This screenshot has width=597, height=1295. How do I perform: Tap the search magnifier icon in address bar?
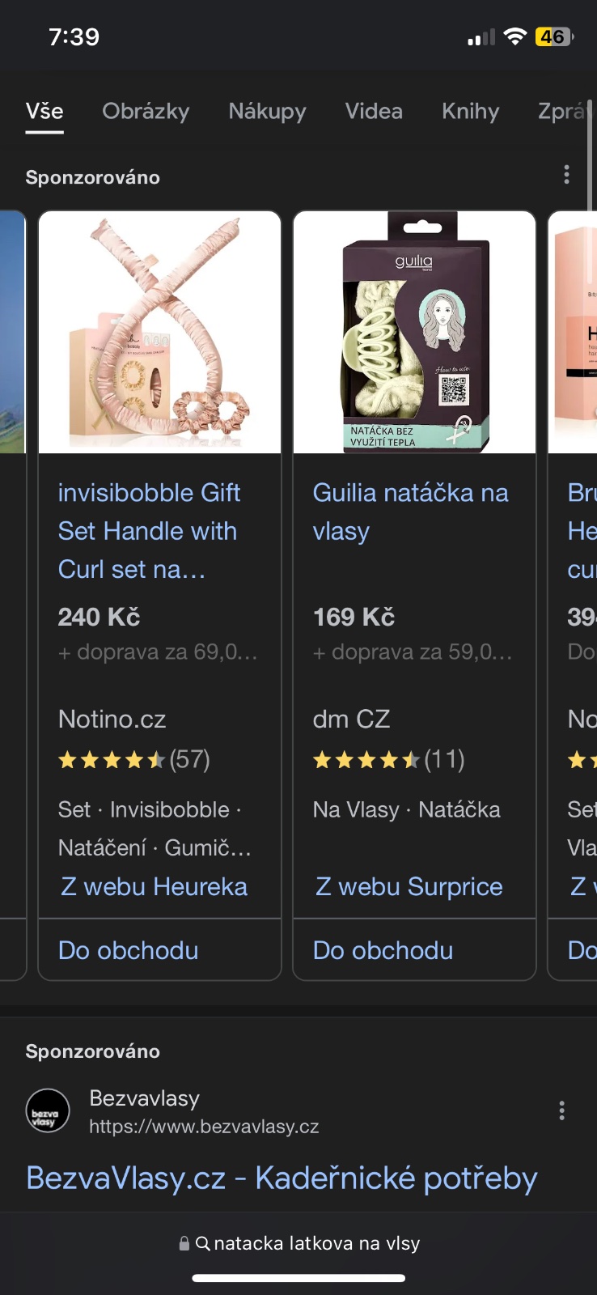(203, 1243)
